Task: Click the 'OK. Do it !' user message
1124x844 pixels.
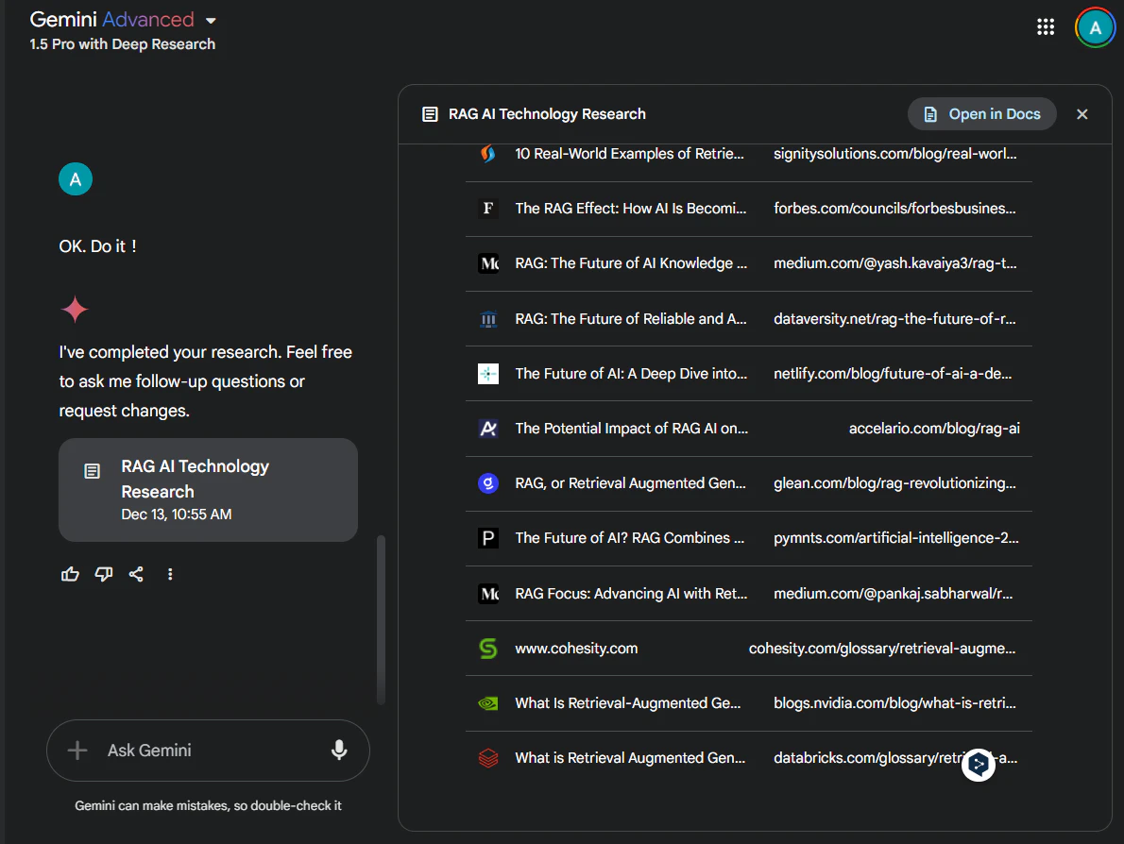Action: pos(97,246)
